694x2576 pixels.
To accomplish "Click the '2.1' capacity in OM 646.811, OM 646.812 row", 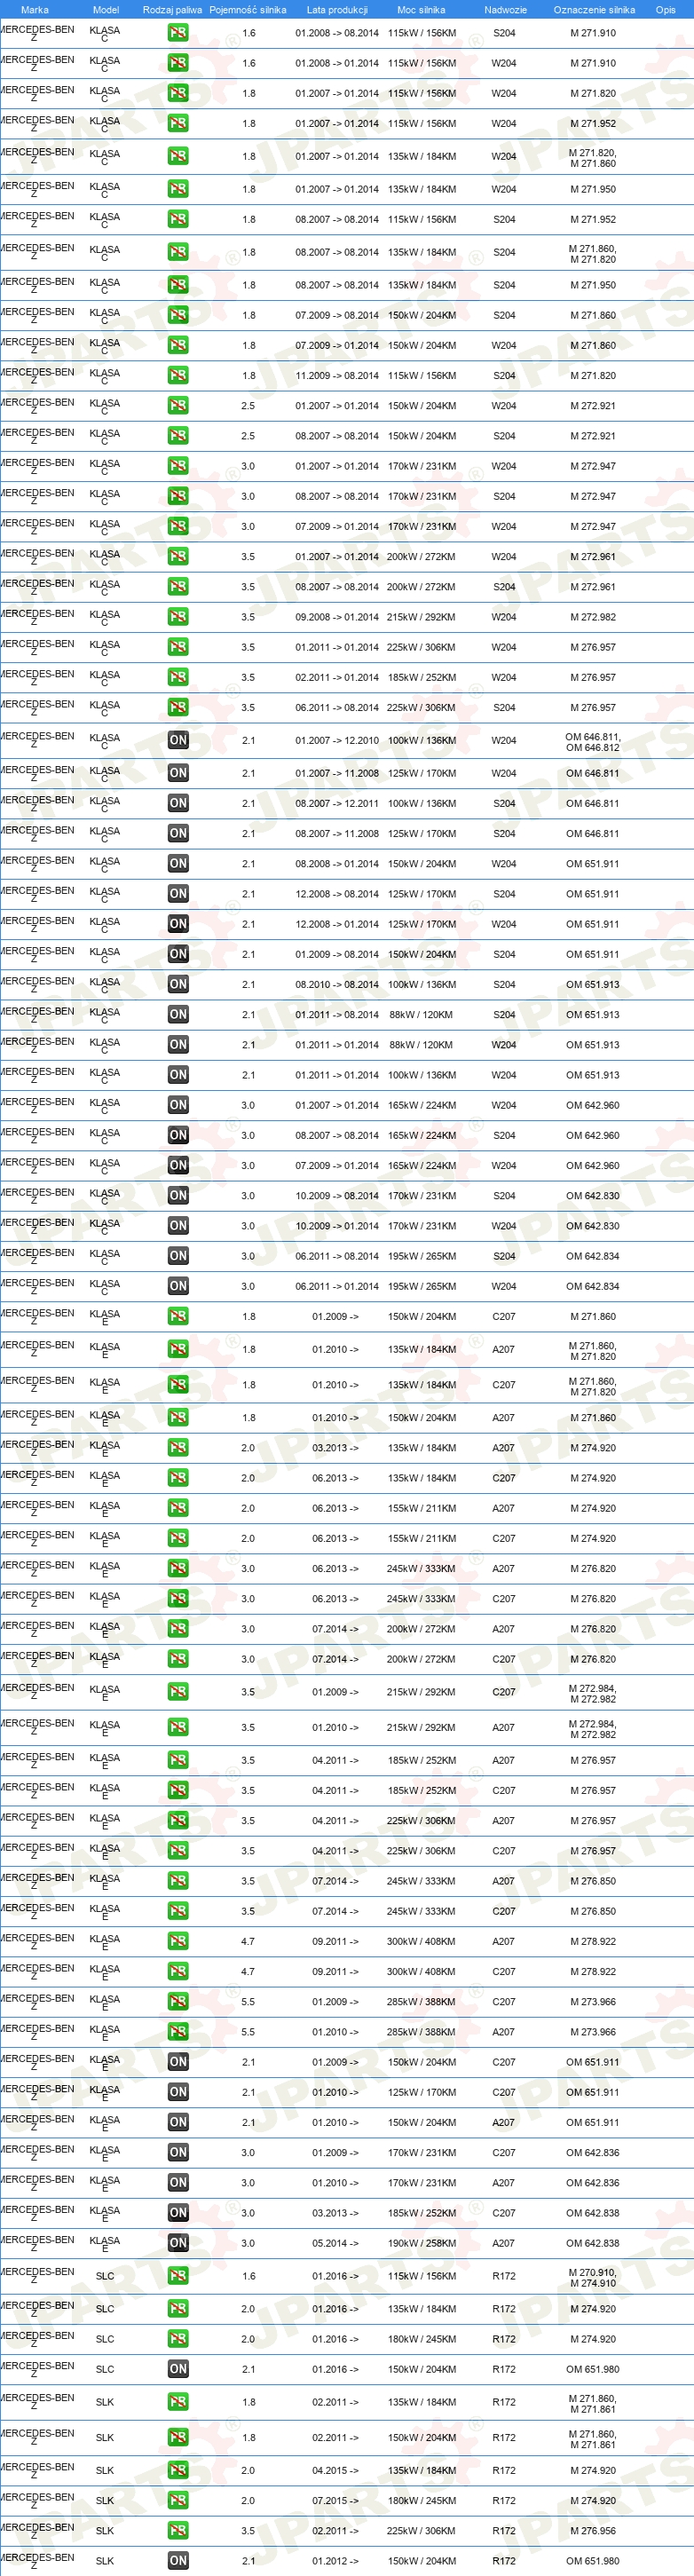I will tap(248, 741).
